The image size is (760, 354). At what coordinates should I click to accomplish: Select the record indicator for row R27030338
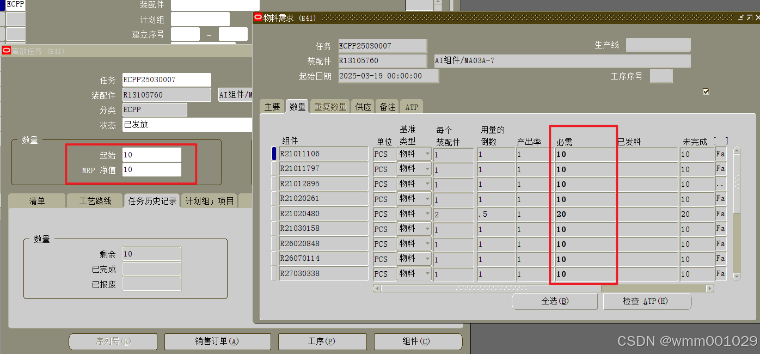(x=274, y=274)
